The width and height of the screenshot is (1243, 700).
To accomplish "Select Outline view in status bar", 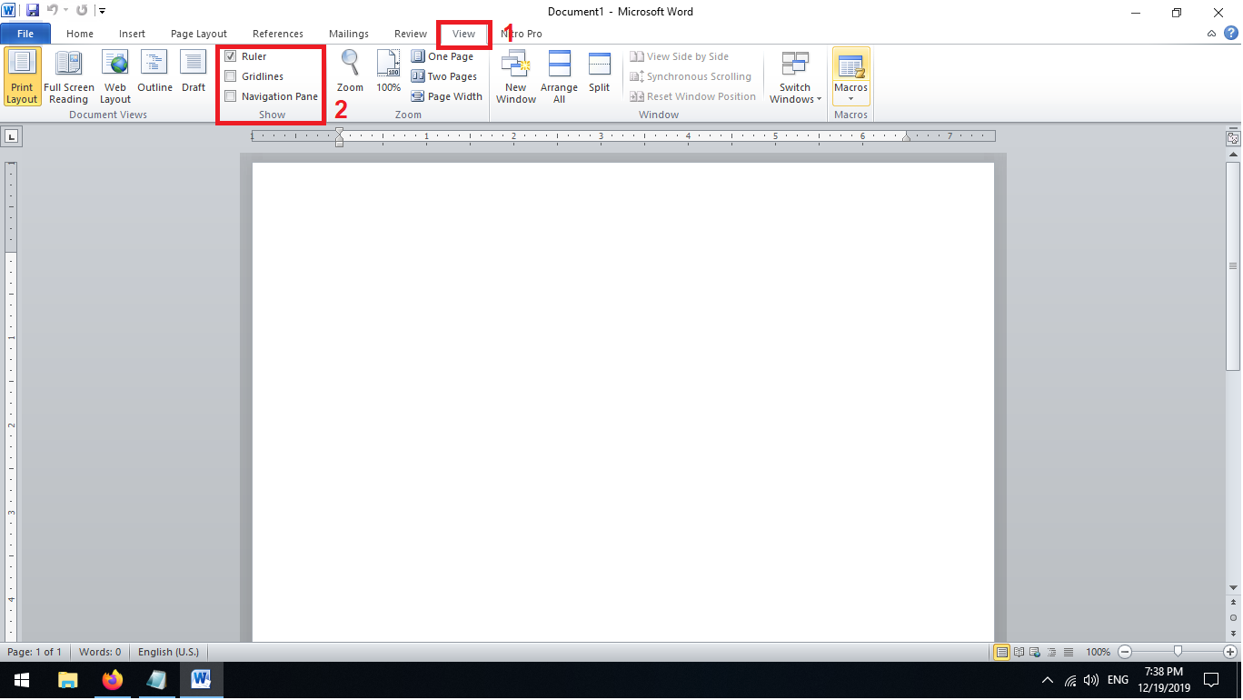I will point(1052,652).
